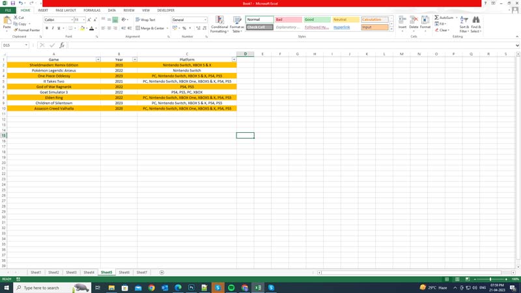The width and height of the screenshot is (521, 293).
Task: Open the font name dropdown
Action: click(72, 20)
